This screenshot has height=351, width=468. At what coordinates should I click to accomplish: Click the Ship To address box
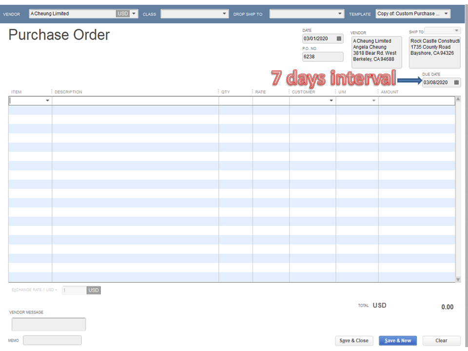point(435,52)
